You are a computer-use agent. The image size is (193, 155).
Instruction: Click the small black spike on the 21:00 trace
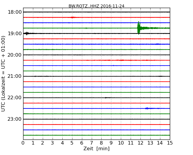pos(35,76)
